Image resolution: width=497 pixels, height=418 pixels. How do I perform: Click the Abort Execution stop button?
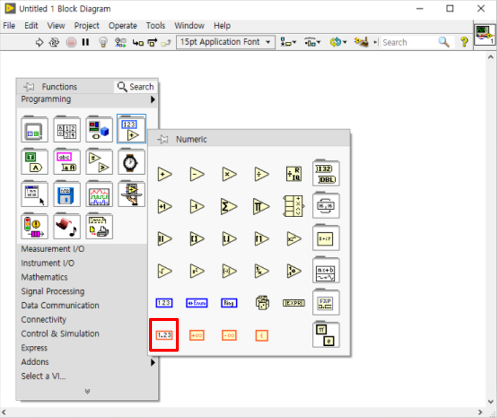click(x=72, y=42)
